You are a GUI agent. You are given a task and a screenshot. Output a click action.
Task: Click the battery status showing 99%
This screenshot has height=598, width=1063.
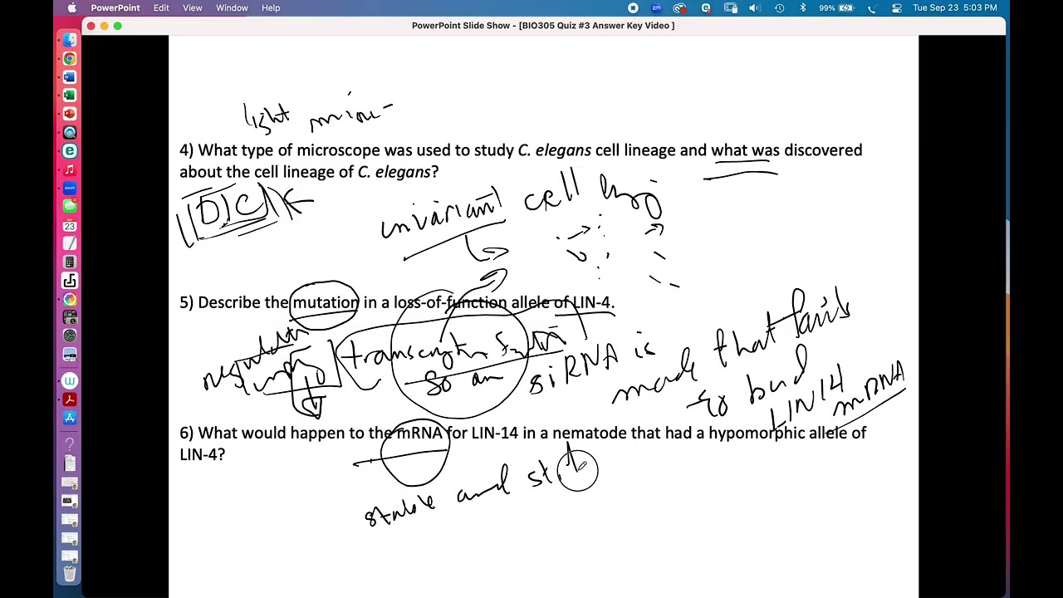tap(836, 8)
